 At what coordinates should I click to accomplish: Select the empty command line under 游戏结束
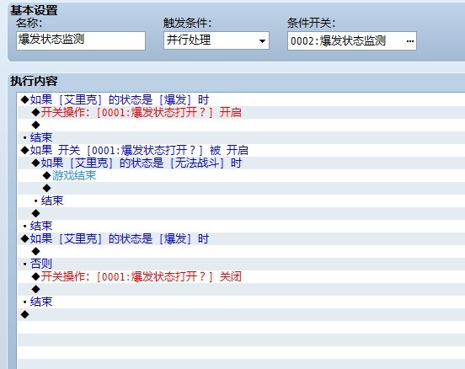coord(241,188)
